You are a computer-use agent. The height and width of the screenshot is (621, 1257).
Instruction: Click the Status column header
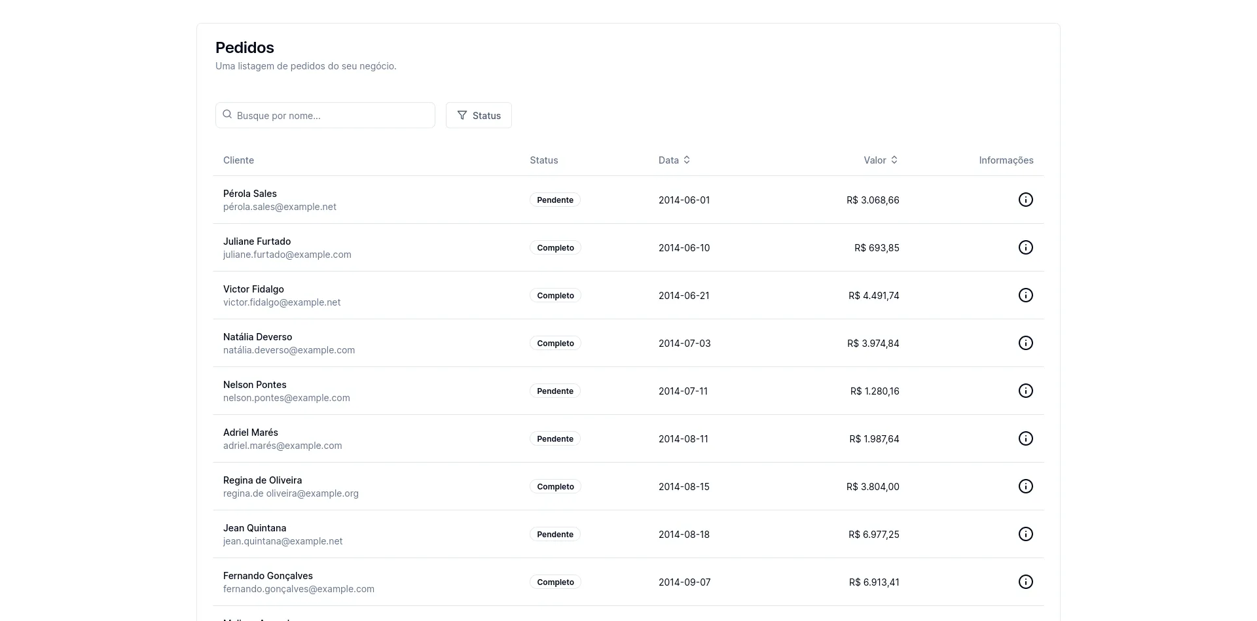tap(544, 160)
